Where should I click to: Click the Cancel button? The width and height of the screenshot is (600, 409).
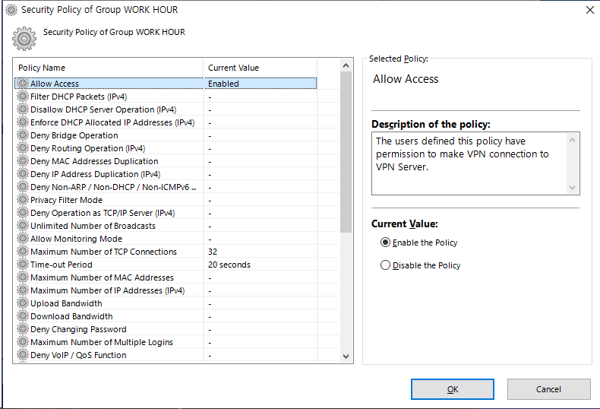pyautogui.click(x=548, y=389)
